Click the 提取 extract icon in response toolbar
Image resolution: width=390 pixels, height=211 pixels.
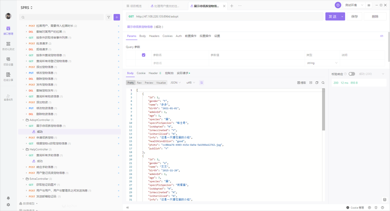[301, 83]
